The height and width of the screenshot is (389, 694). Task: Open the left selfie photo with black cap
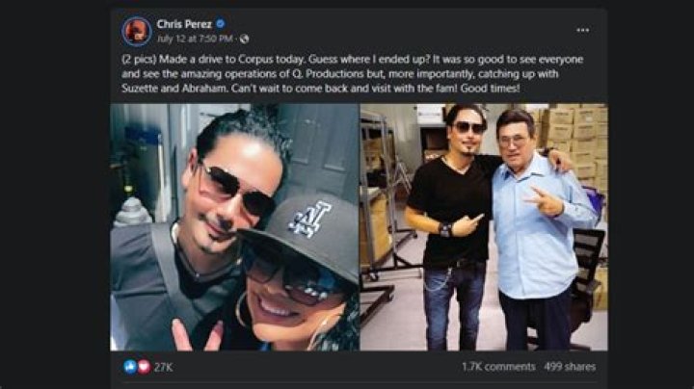pyautogui.click(x=234, y=227)
